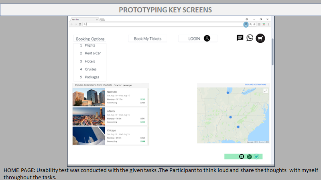Click the Twitter icon in footer
Viewport: 321px width, 180px height.
click(256, 156)
